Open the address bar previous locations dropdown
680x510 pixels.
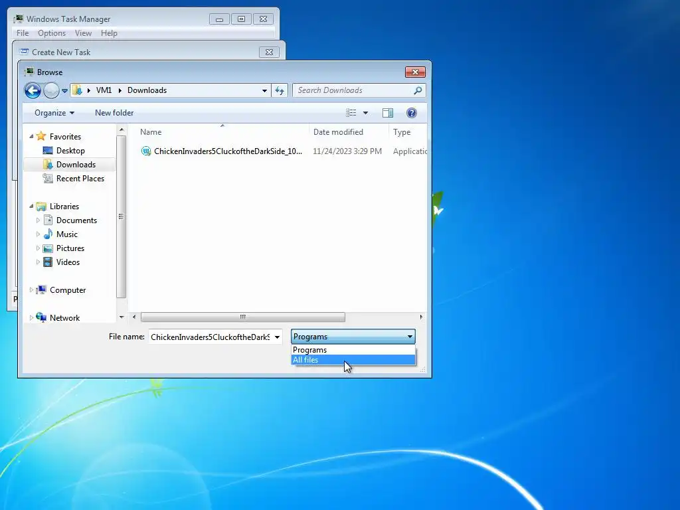[x=264, y=90]
